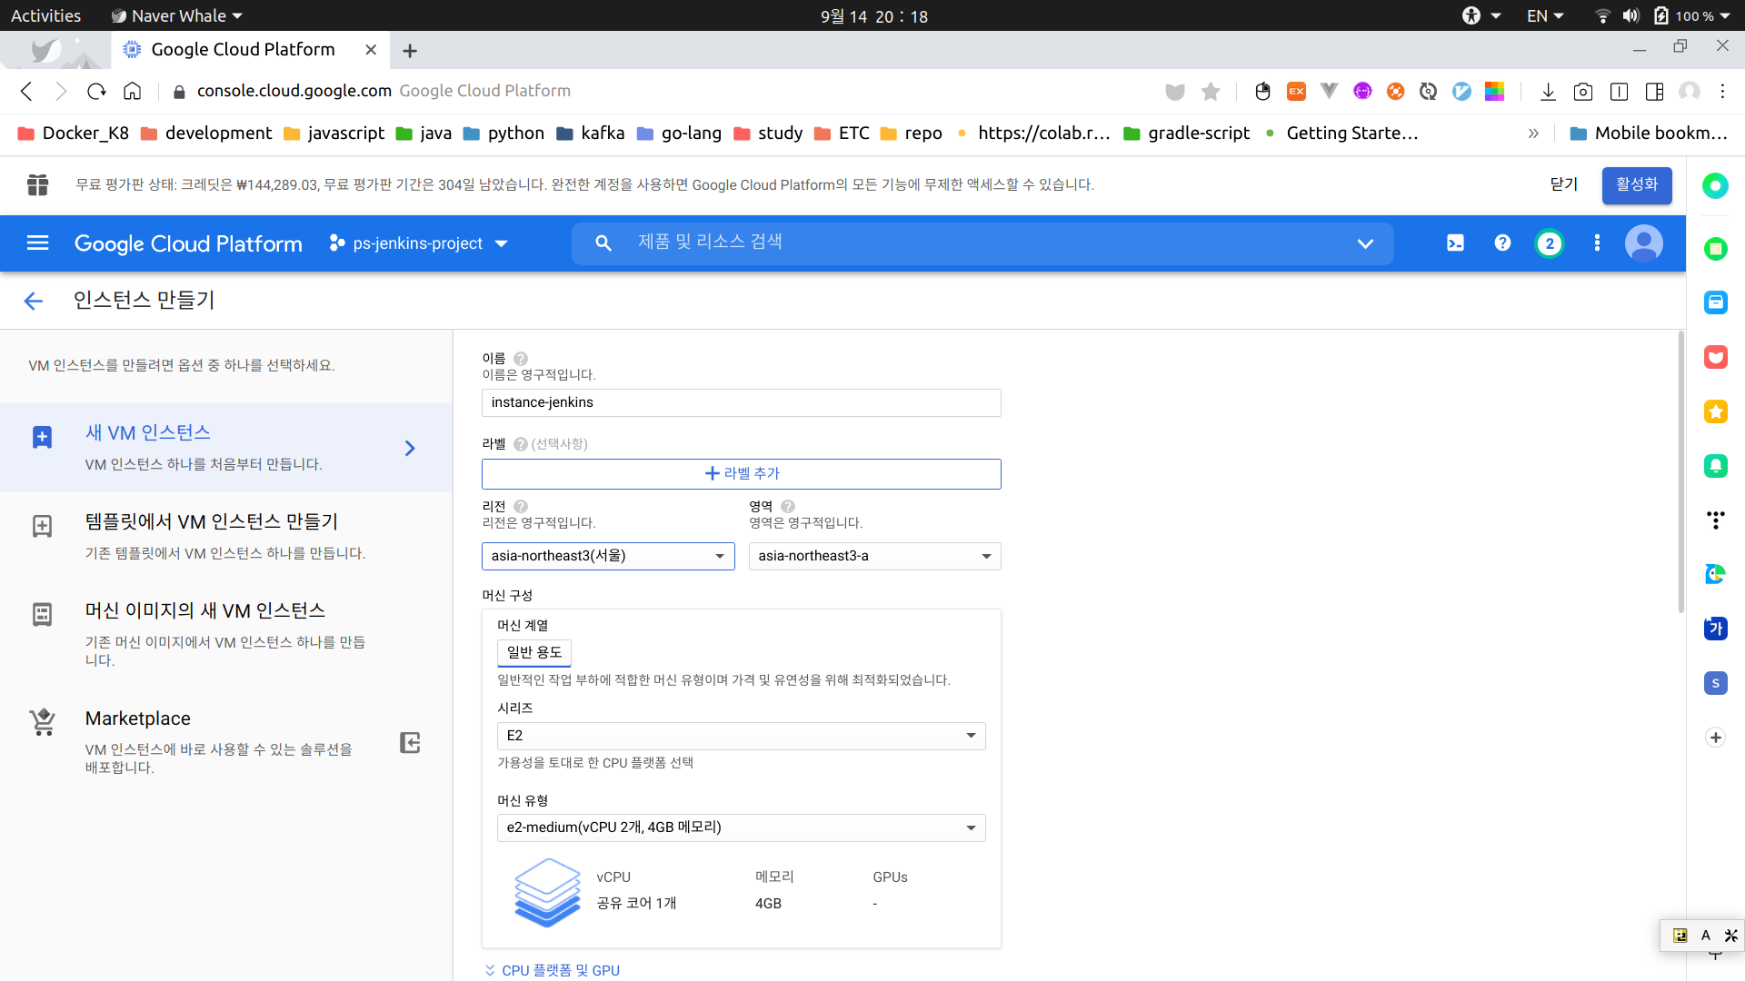The height and width of the screenshot is (981, 1745).
Task: Open the Cloud Shell terminal icon
Action: click(1455, 243)
